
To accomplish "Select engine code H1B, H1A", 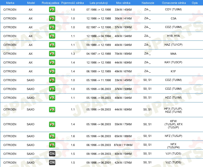I will (173, 36).
